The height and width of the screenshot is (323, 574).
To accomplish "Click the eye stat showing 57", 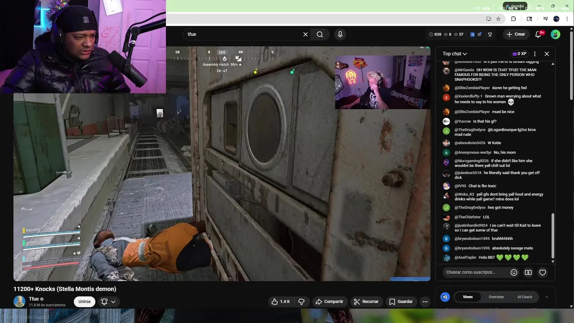I will click(x=459, y=34).
